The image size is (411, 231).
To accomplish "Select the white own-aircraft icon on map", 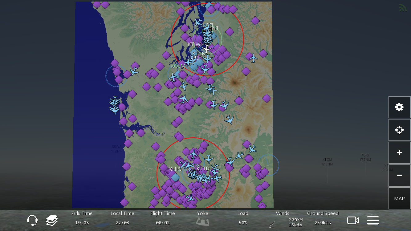I will point(207,48).
